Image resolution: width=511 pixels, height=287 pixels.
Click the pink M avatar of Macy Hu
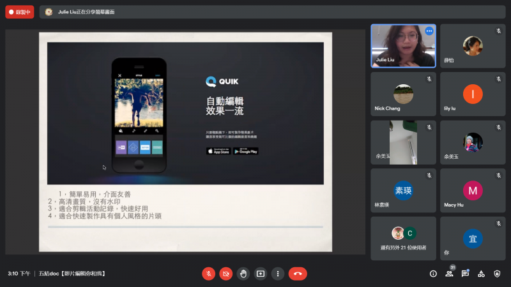(x=473, y=190)
